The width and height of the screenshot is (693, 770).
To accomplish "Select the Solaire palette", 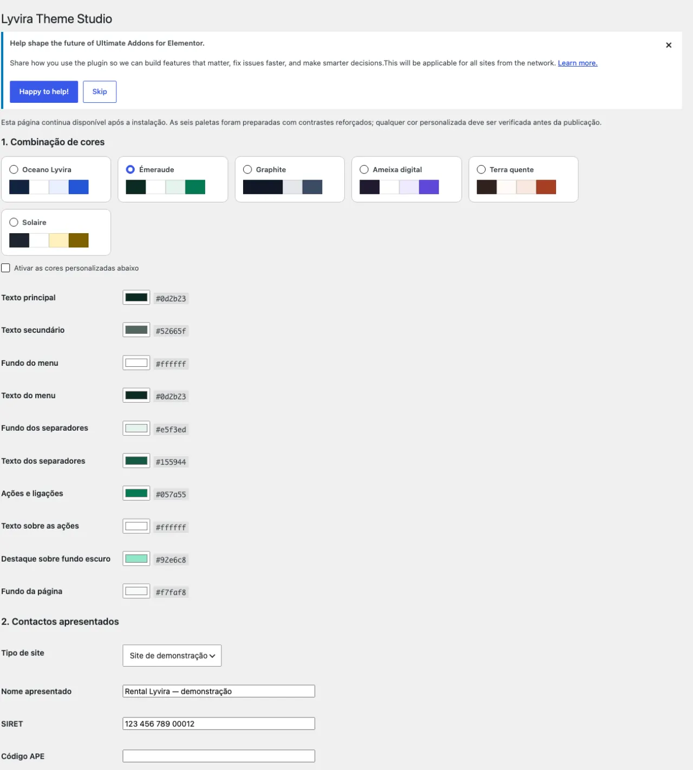I will (x=14, y=222).
